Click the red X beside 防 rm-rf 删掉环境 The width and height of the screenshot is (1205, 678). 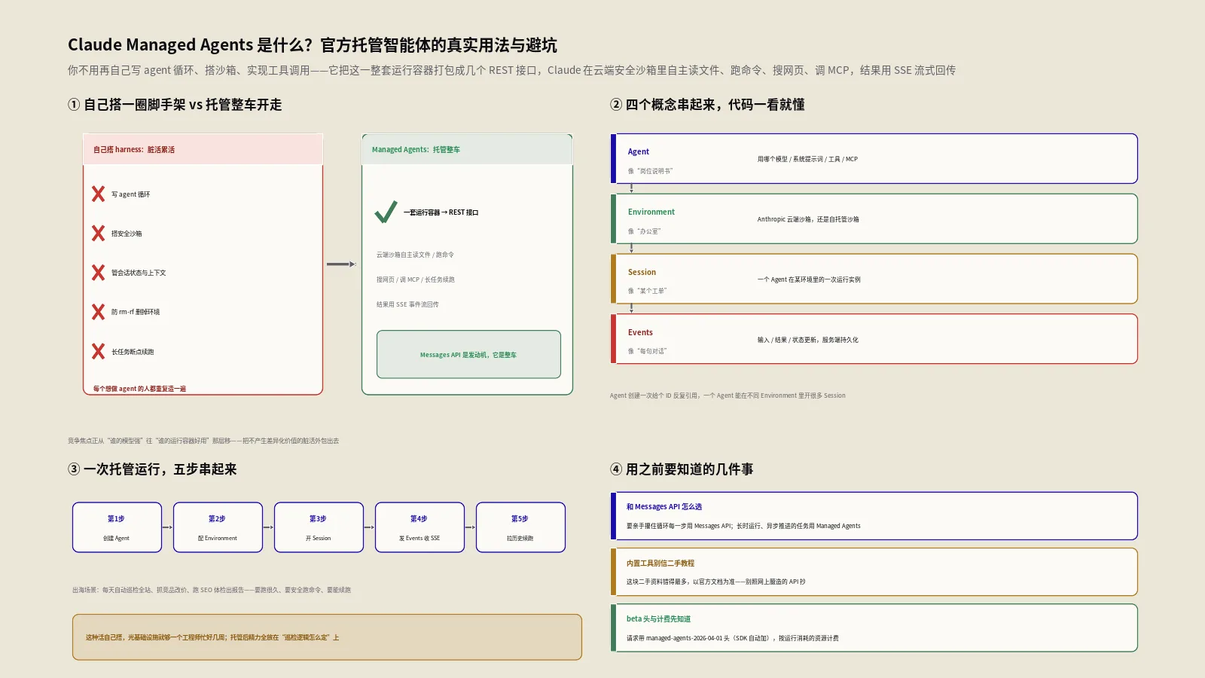(x=98, y=312)
